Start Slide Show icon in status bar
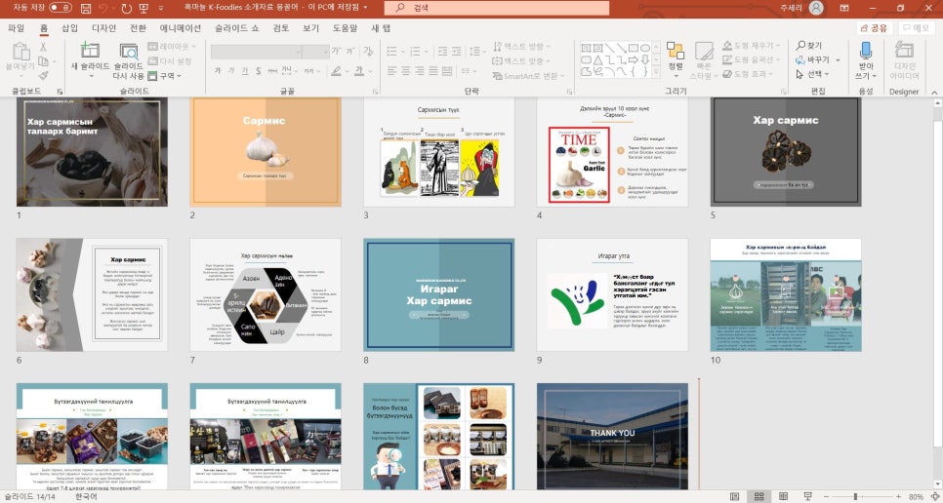 [807, 496]
